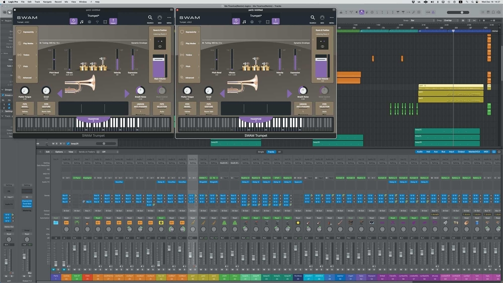Click trumpet valves image in pet3 window
The width and height of the screenshot is (503, 283).
256,64
